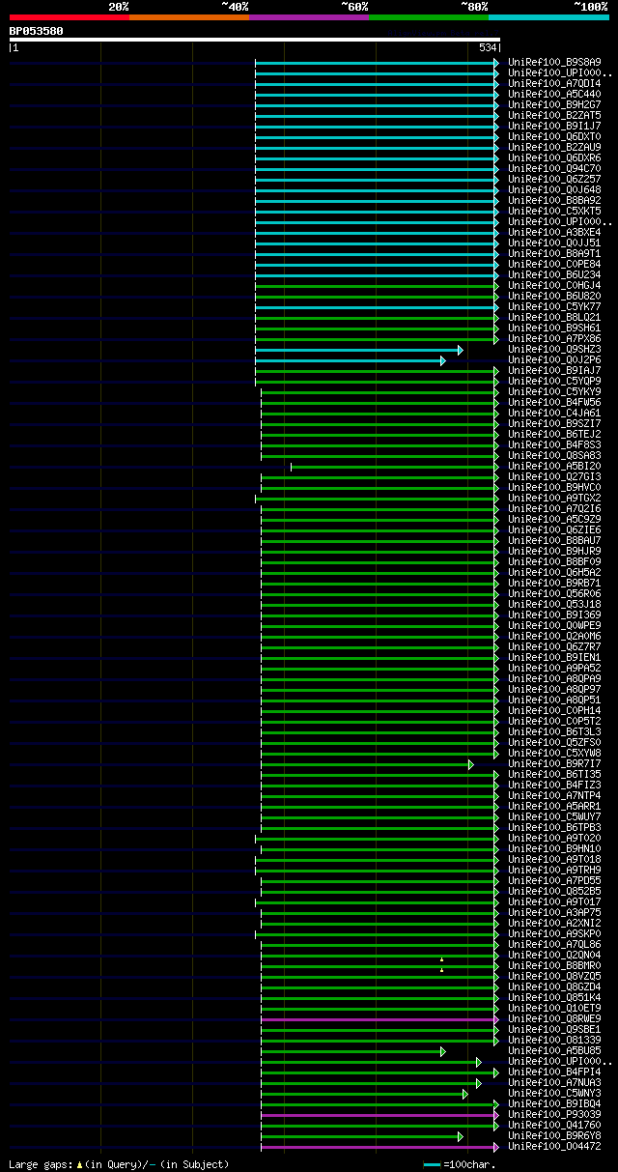Open hit UniRef100_Q6DXT0
618x1172 pixels.
(x=554, y=137)
